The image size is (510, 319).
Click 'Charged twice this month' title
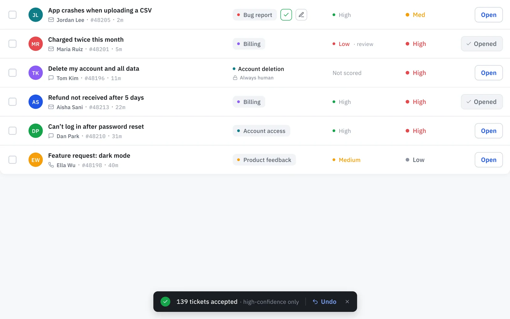[x=86, y=40]
